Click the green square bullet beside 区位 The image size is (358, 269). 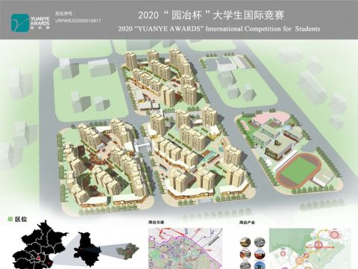click(x=10, y=219)
